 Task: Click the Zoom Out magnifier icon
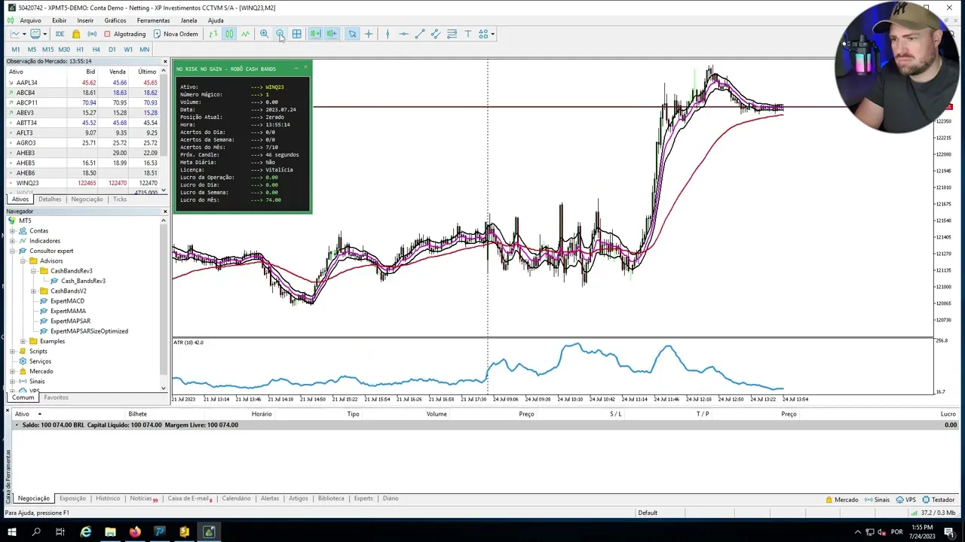pos(280,34)
